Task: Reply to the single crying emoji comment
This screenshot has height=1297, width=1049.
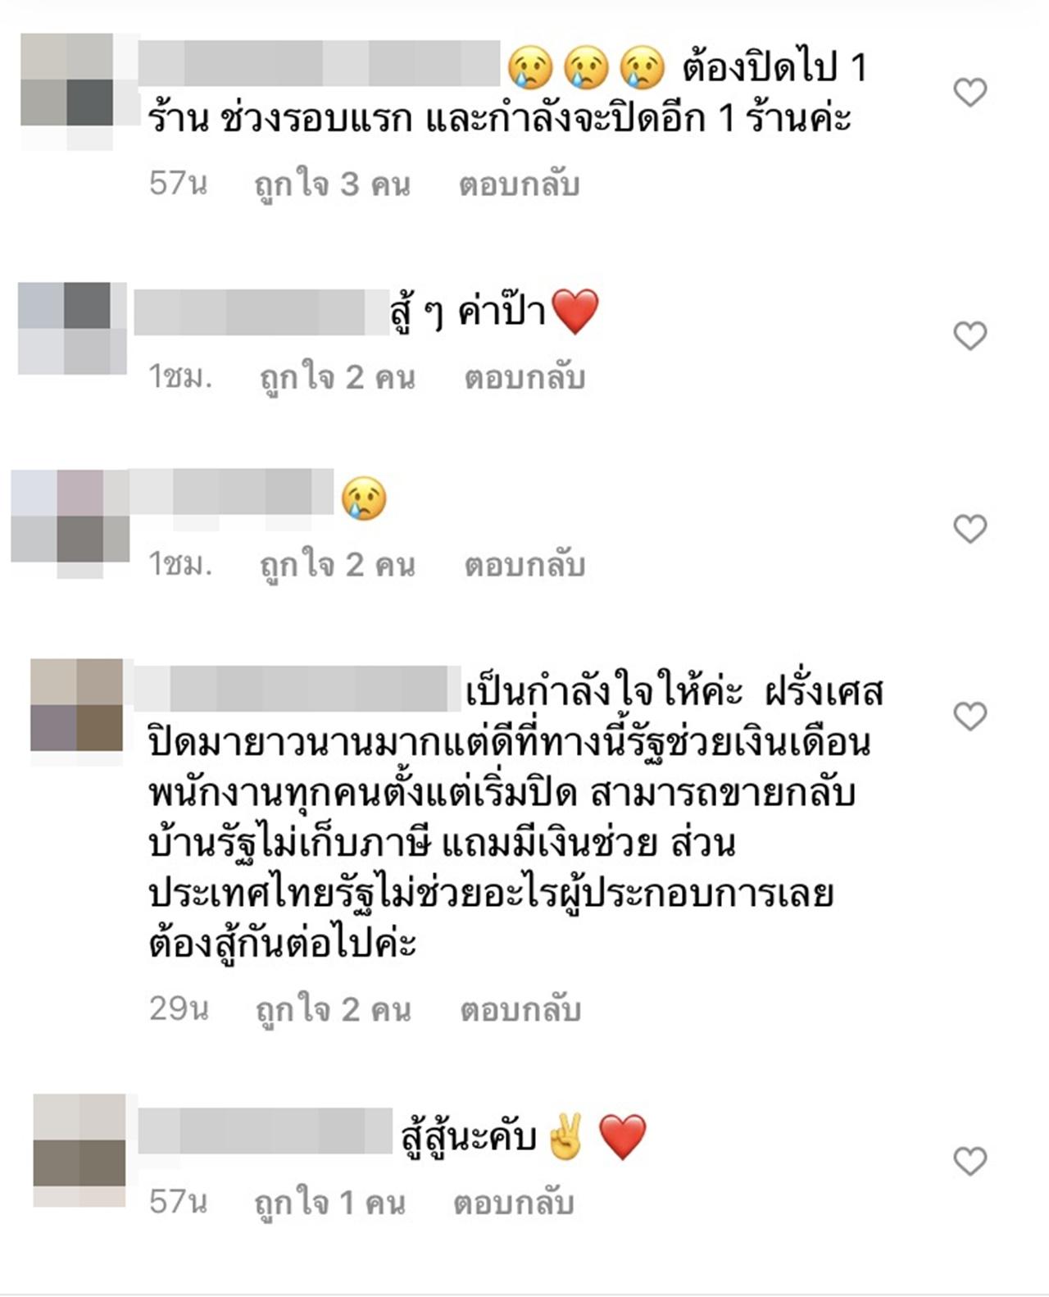Action: [524, 565]
